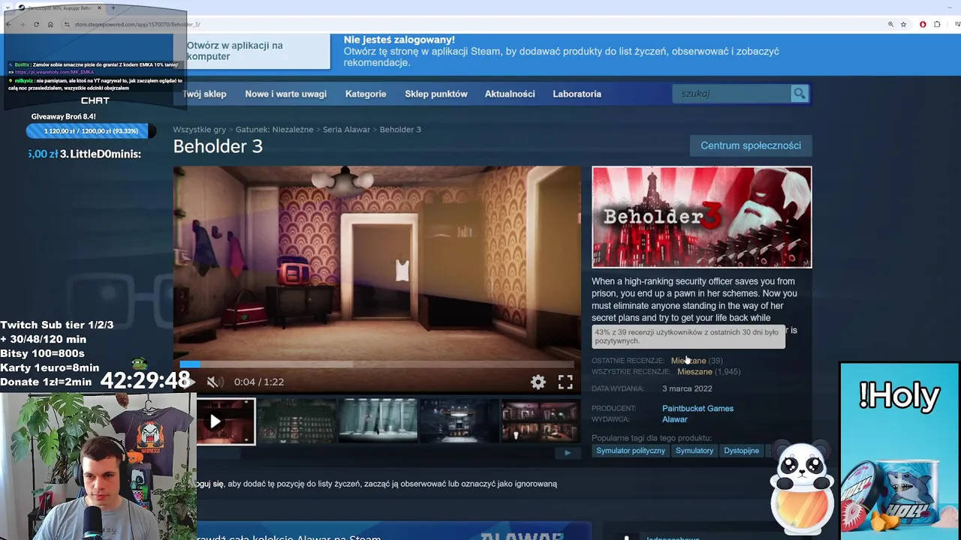Open 'Centrum społeczności' button
The image size is (961, 540).
(751, 145)
